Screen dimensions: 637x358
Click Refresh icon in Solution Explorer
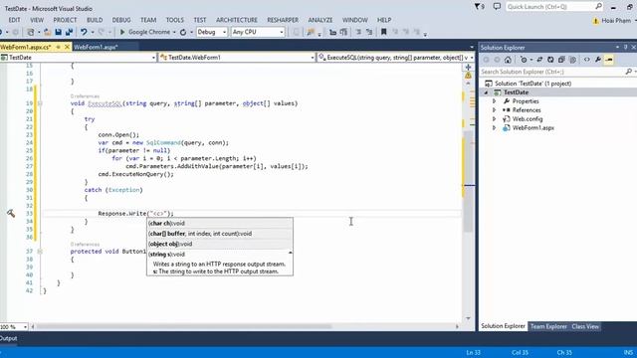click(550, 60)
